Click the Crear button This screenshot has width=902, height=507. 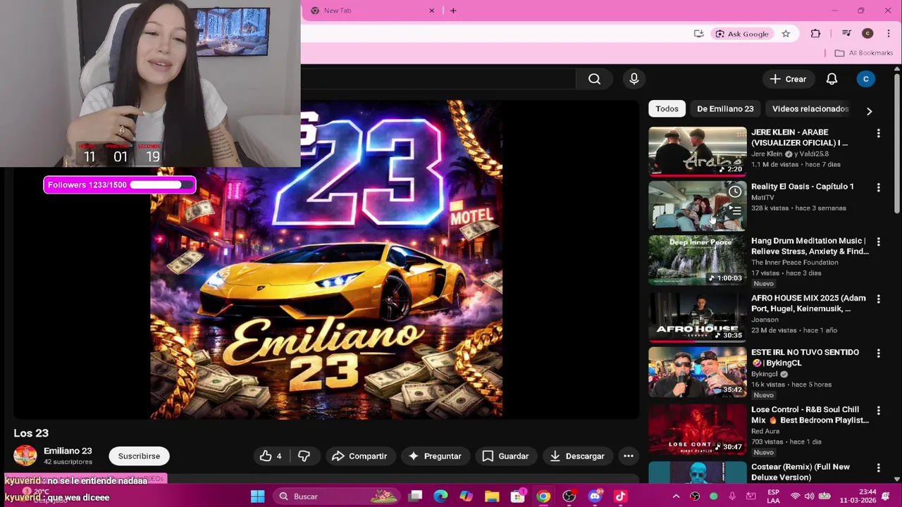click(x=788, y=79)
